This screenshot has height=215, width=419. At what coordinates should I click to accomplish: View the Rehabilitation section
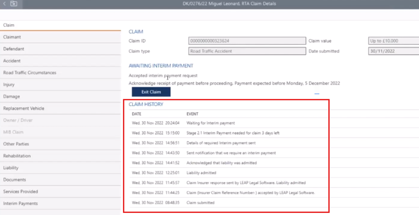click(x=17, y=156)
